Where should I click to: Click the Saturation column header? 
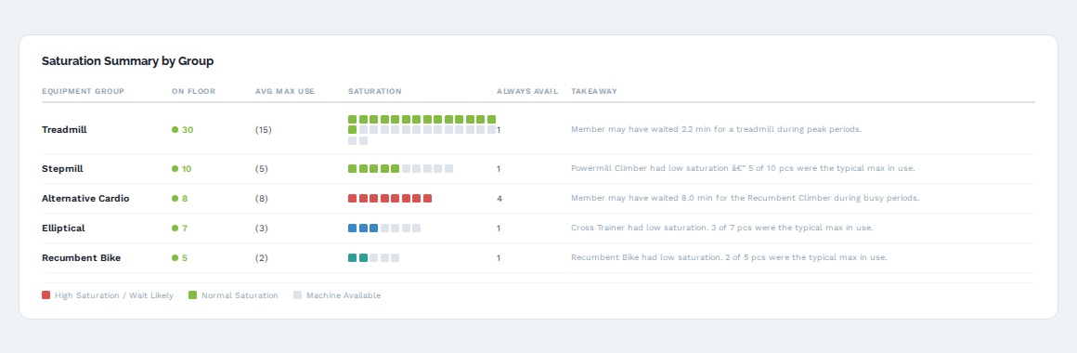point(375,91)
